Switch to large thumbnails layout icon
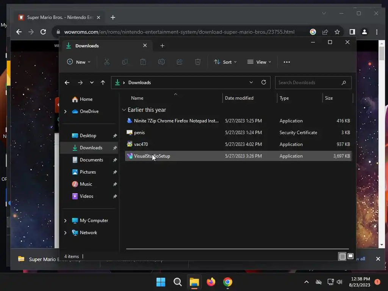Image resolution: width=388 pixels, height=291 pixels. pos(350,257)
